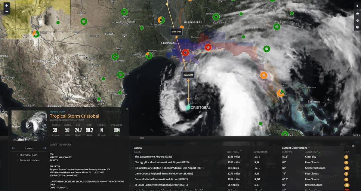361x191 pixels.
Task: Click the red asset marker near New Orleans
Action: [x=186, y=53]
